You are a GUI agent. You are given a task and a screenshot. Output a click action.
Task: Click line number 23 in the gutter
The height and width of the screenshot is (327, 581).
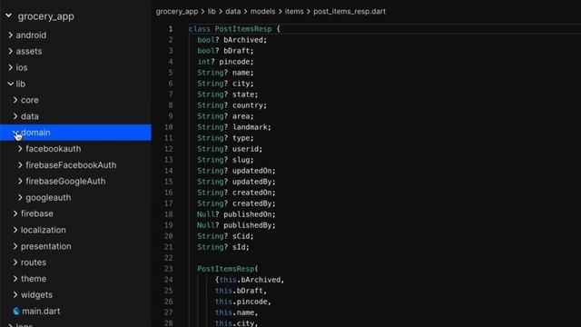(168, 269)
